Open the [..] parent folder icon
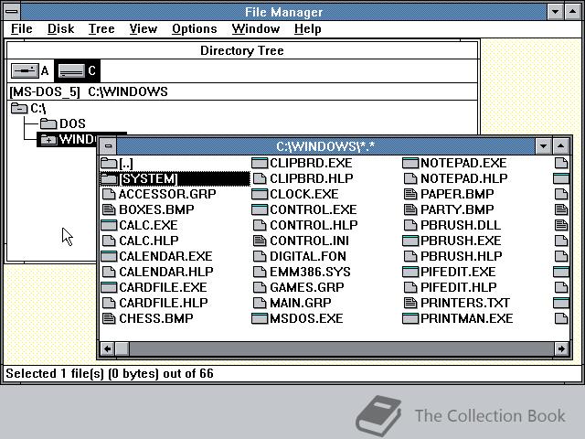The height and width of the screenshot is (439, 585). tap(109, 163)
